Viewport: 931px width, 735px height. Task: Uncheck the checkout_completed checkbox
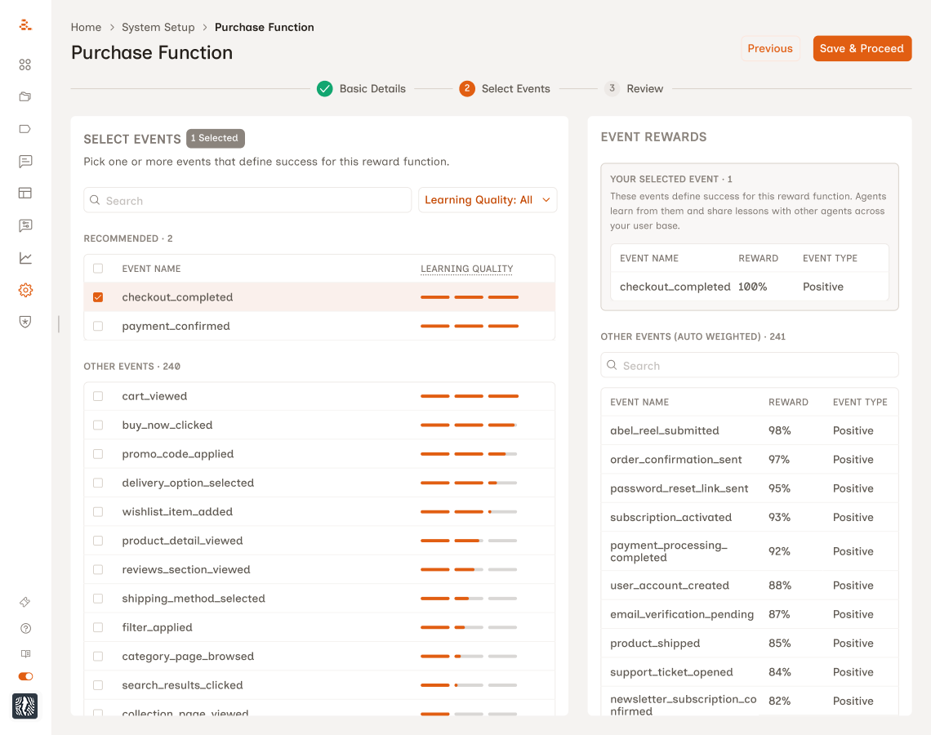point(98,297)
